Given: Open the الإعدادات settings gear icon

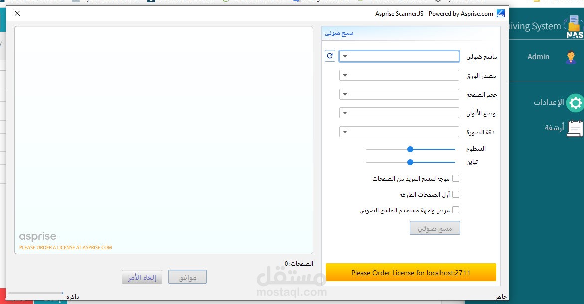Looking at the screenshot, I should click(575, 102).
